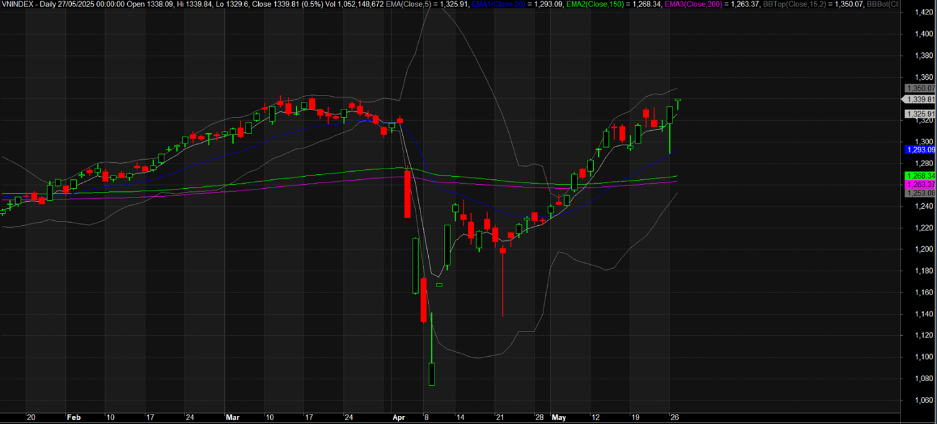Viewport: 937px width, 424px height.
Task: Click the 1,325.91 EMA5 price tag on axis
Action: (x=920, y=114)
